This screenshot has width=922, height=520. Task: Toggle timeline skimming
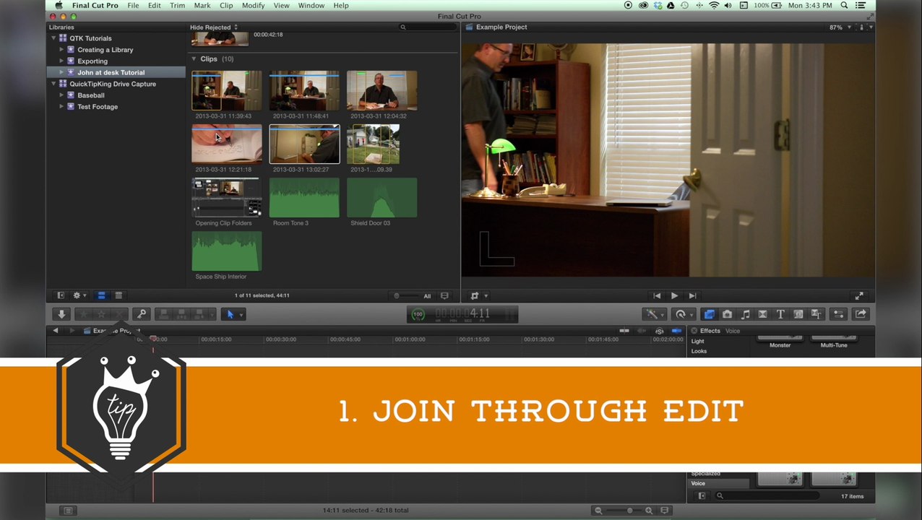624,331
